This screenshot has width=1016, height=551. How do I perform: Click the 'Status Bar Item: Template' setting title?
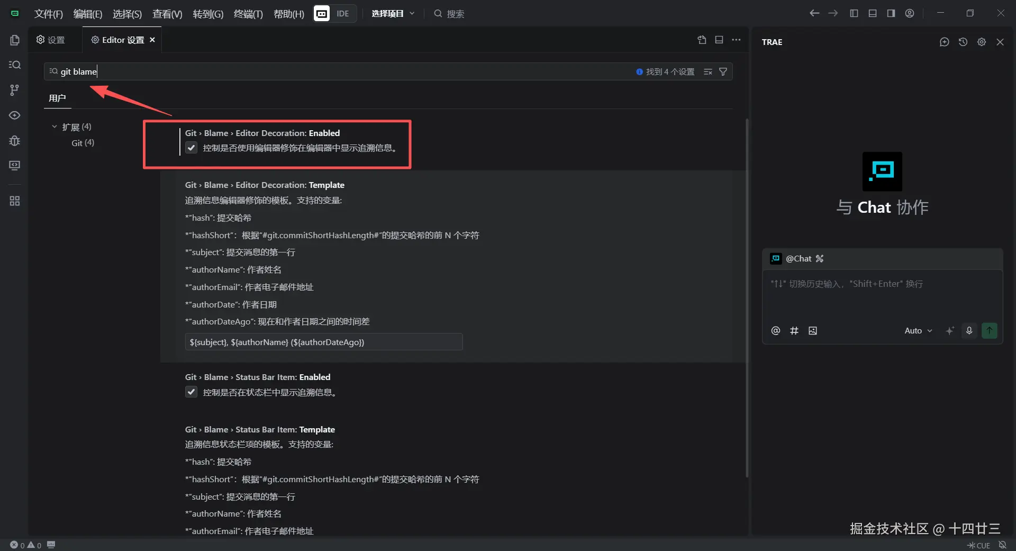[x=260, y=429]
